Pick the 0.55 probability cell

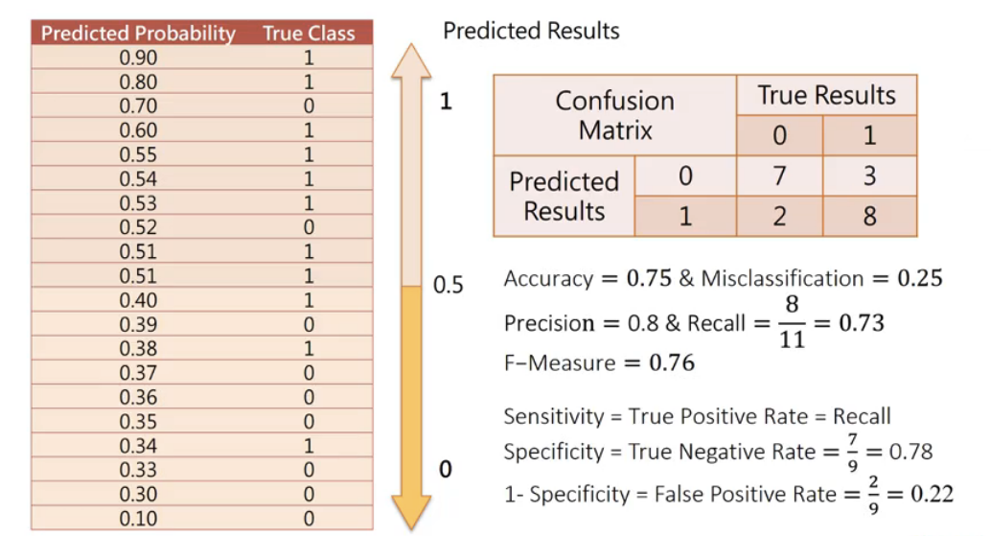tap(139, 154)
